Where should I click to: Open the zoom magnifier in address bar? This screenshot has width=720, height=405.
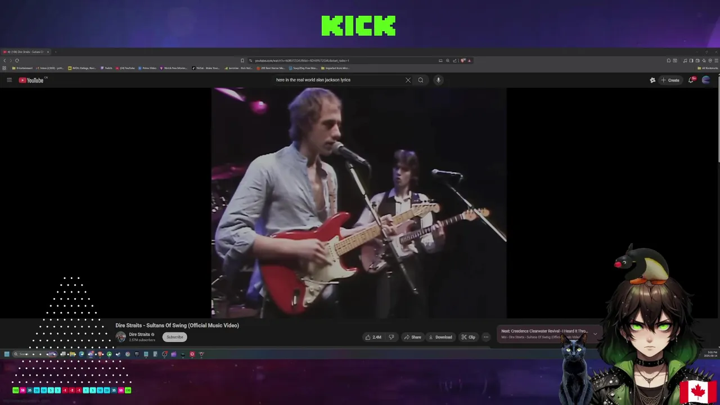pyautogui.click(x=448, y=61)
